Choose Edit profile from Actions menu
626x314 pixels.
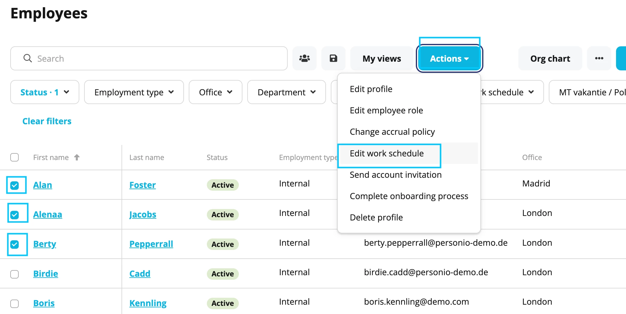click(409, 89)
